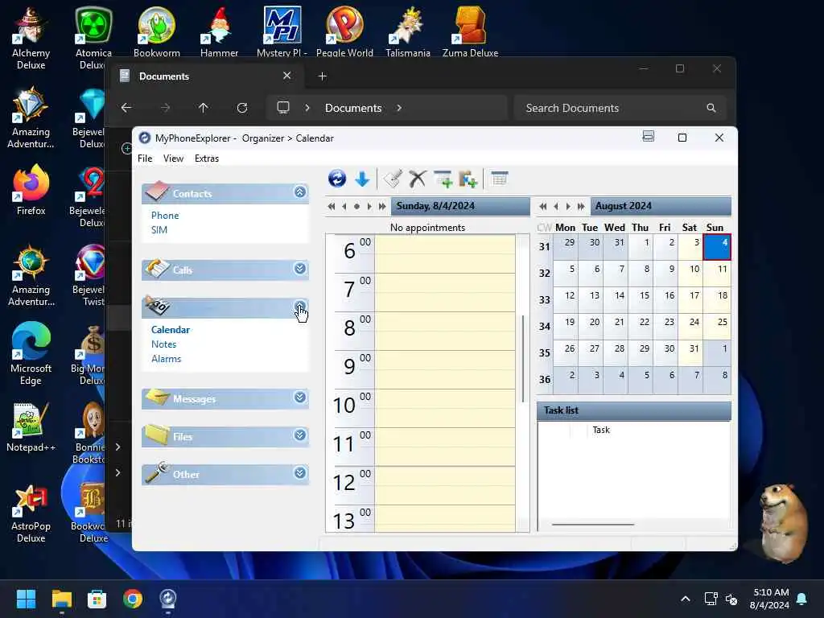Open SIM contacts link
The width and height of the screenshot is (824, 618).
click(x=159, y=230)
